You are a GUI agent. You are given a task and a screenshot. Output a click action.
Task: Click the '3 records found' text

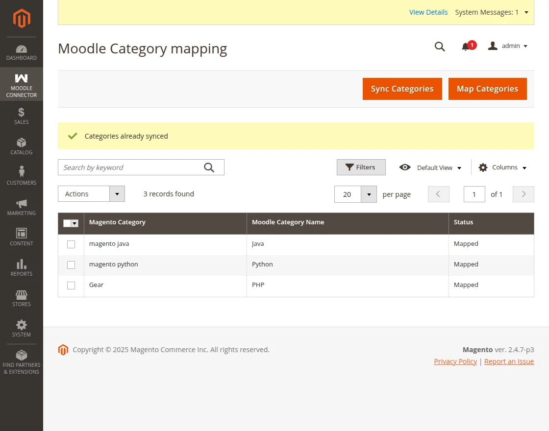click(169, 194)
